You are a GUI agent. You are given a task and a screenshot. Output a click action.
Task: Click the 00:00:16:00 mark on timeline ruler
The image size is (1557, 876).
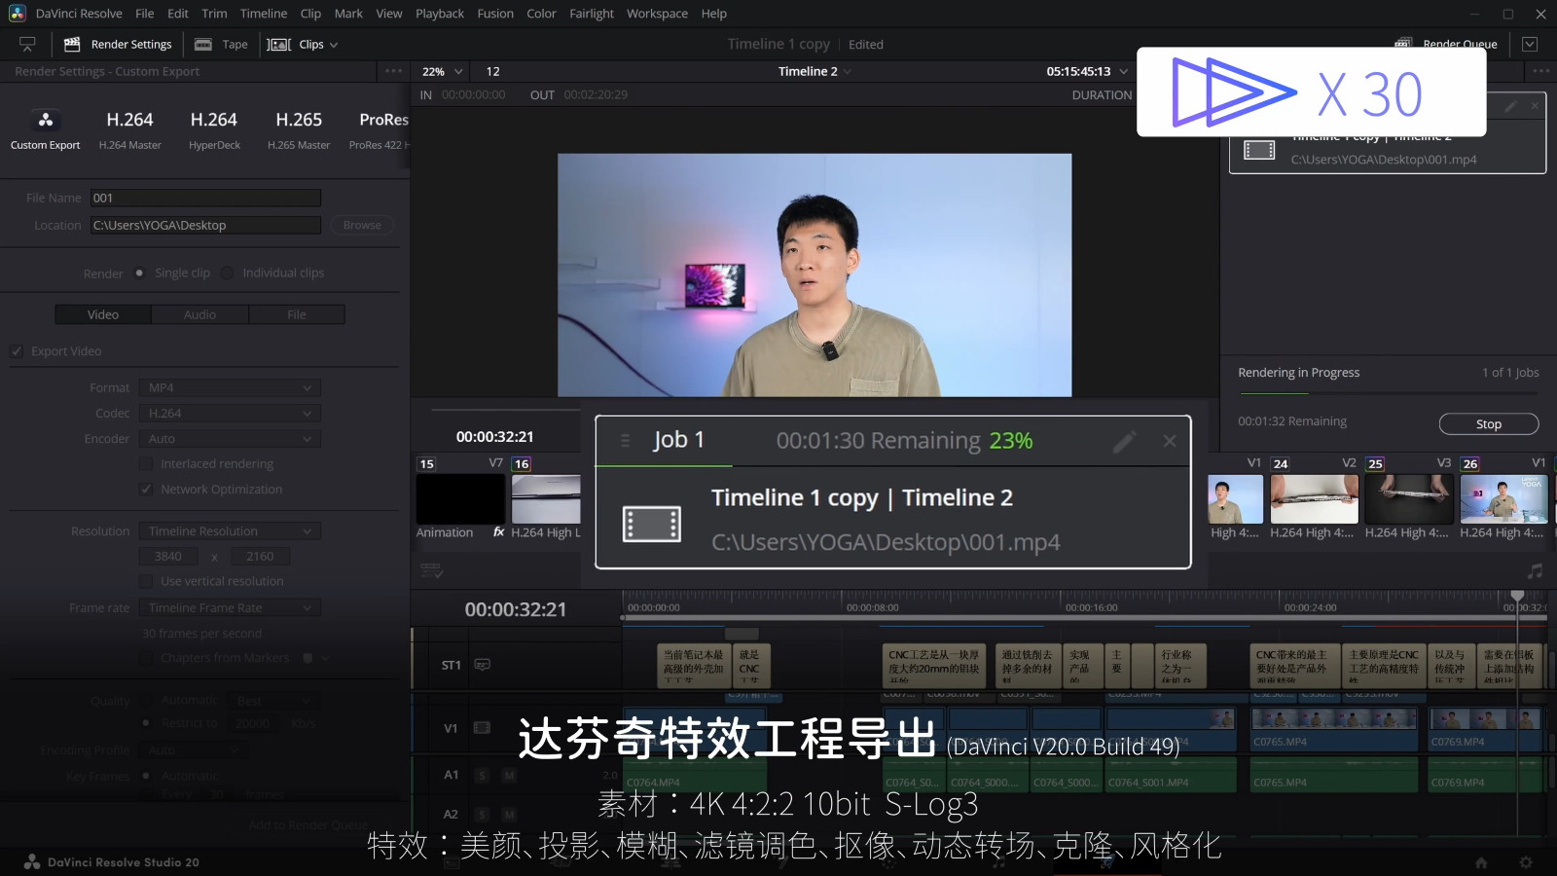click(1091, 607)
